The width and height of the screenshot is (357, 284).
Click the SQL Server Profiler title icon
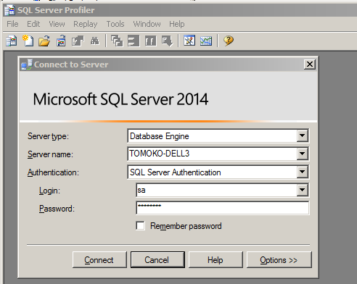pyautogui.click(x=10, y=10)
